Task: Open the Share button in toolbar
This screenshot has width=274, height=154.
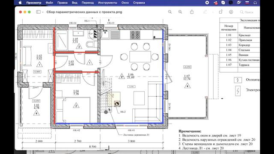Action: click(192, 12)
